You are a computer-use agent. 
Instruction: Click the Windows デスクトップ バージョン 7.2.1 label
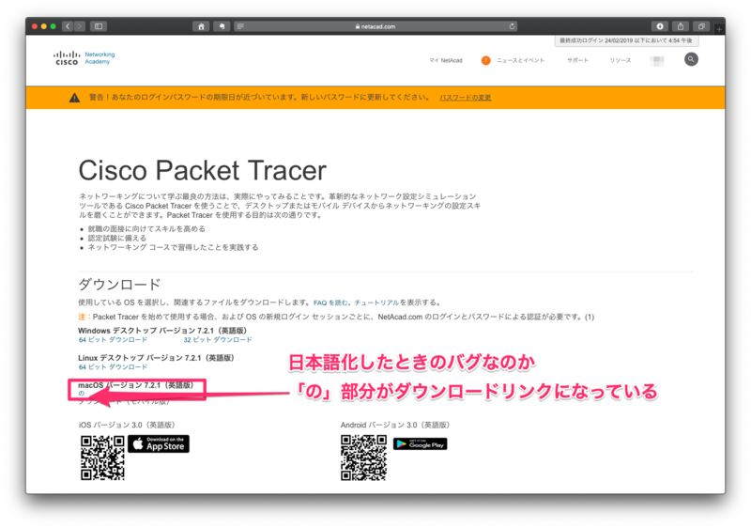[162, 331]
